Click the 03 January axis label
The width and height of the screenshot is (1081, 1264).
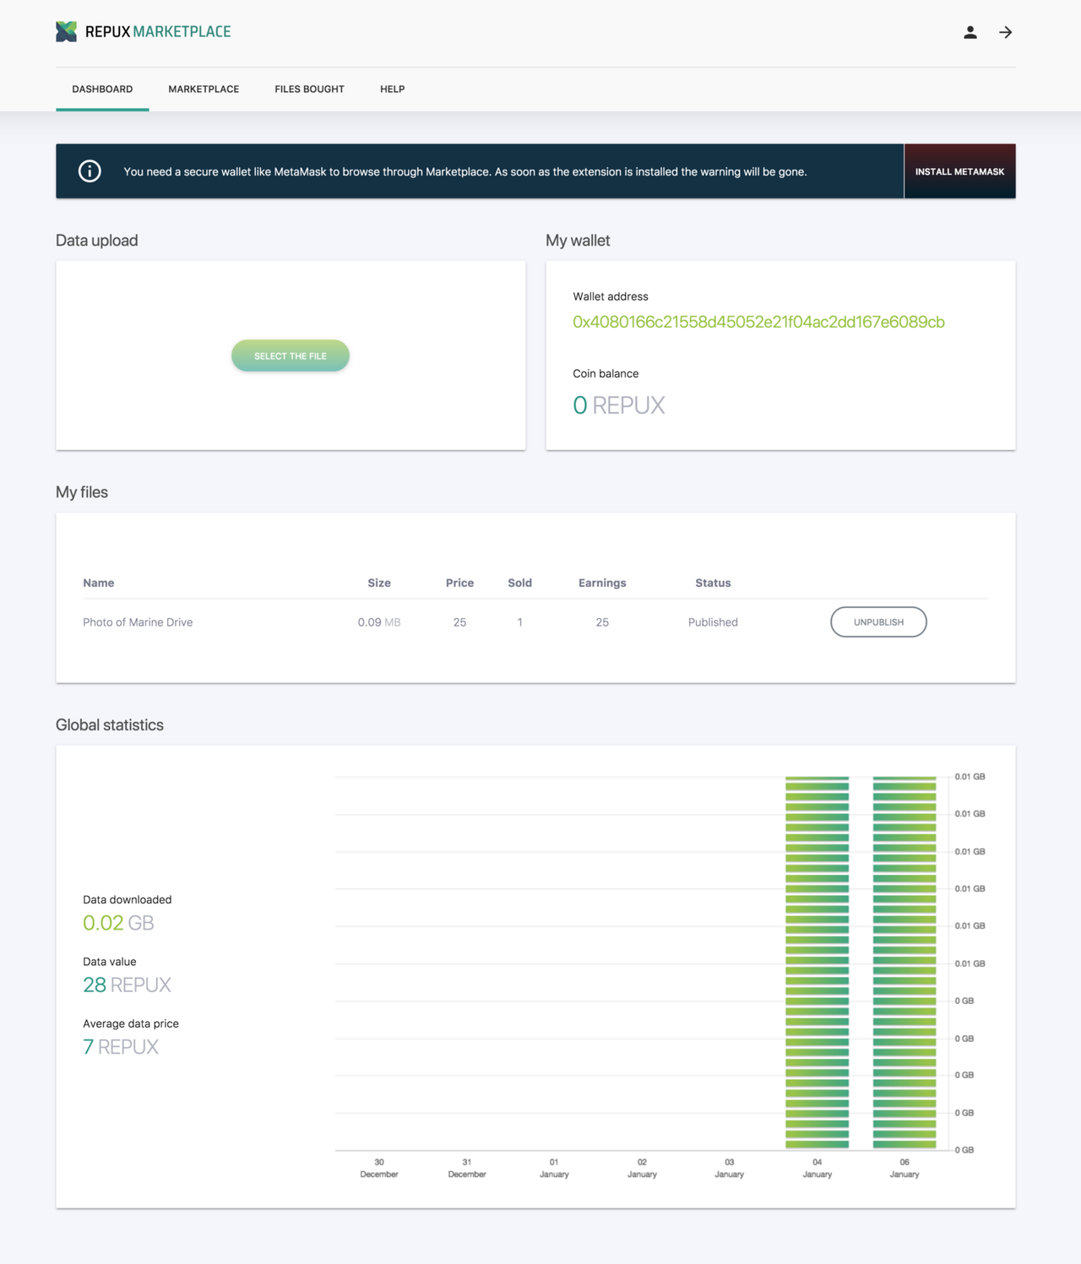point(730,1168)
